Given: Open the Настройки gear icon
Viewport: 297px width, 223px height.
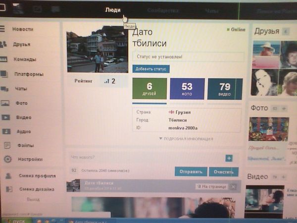Looking at the screenshot, I should pos(7,160).
